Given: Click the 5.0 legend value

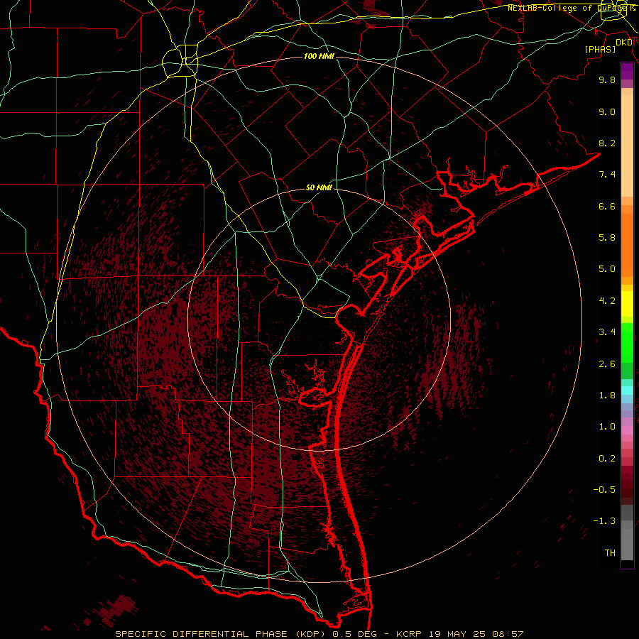Looking at the screenshot, I should (607, 269).
